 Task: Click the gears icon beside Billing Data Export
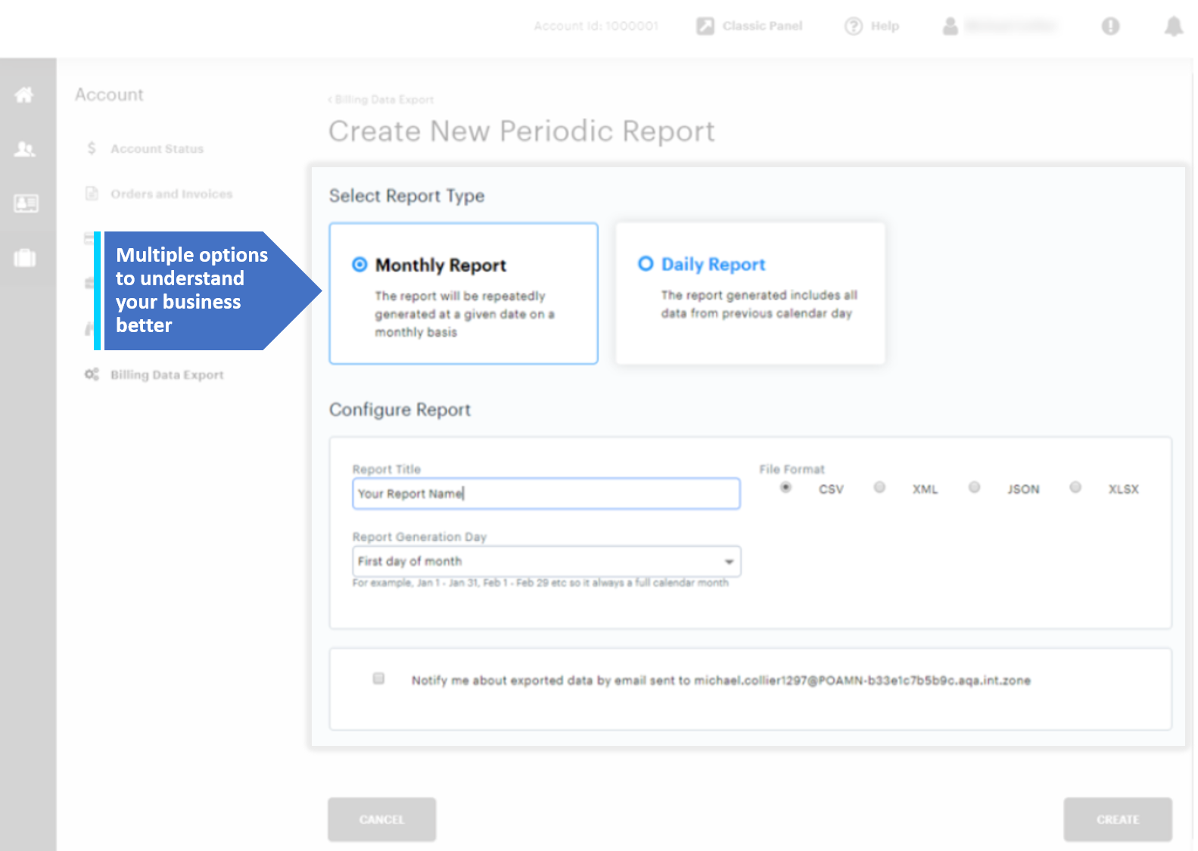(x=92, y=374)
